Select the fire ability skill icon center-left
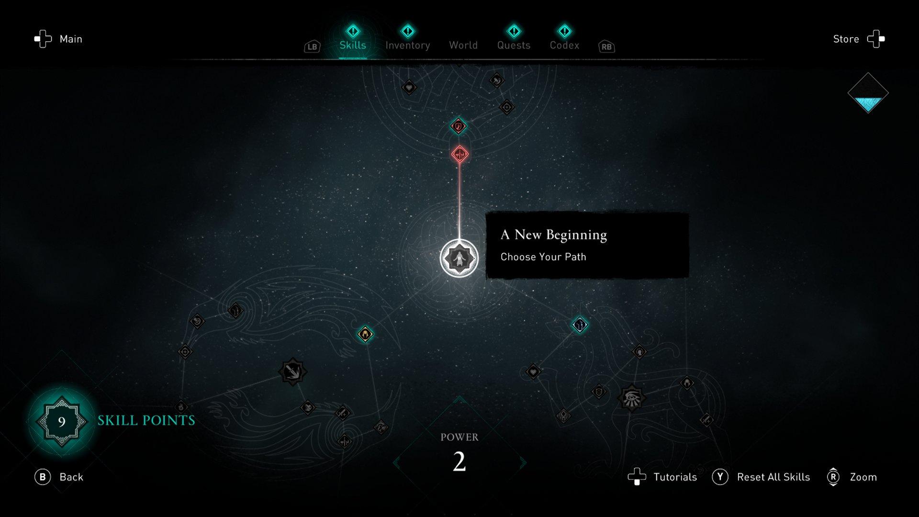Screen dimensions: 919x517 (x=364, y=331)
